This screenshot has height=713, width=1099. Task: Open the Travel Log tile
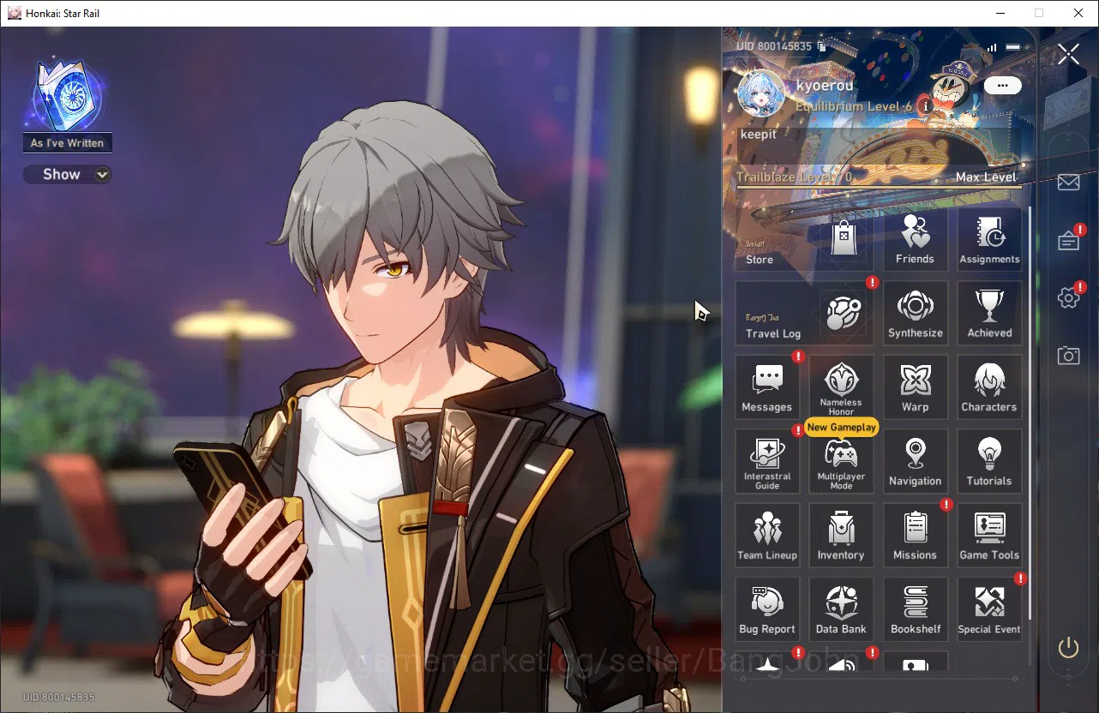click(803, 314)
